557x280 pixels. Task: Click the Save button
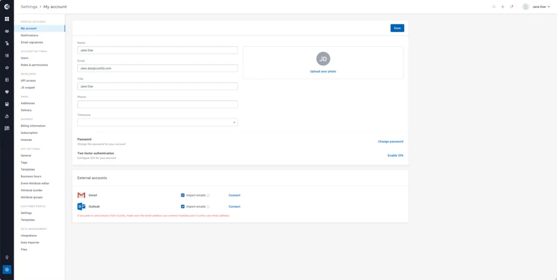point(397,28)
